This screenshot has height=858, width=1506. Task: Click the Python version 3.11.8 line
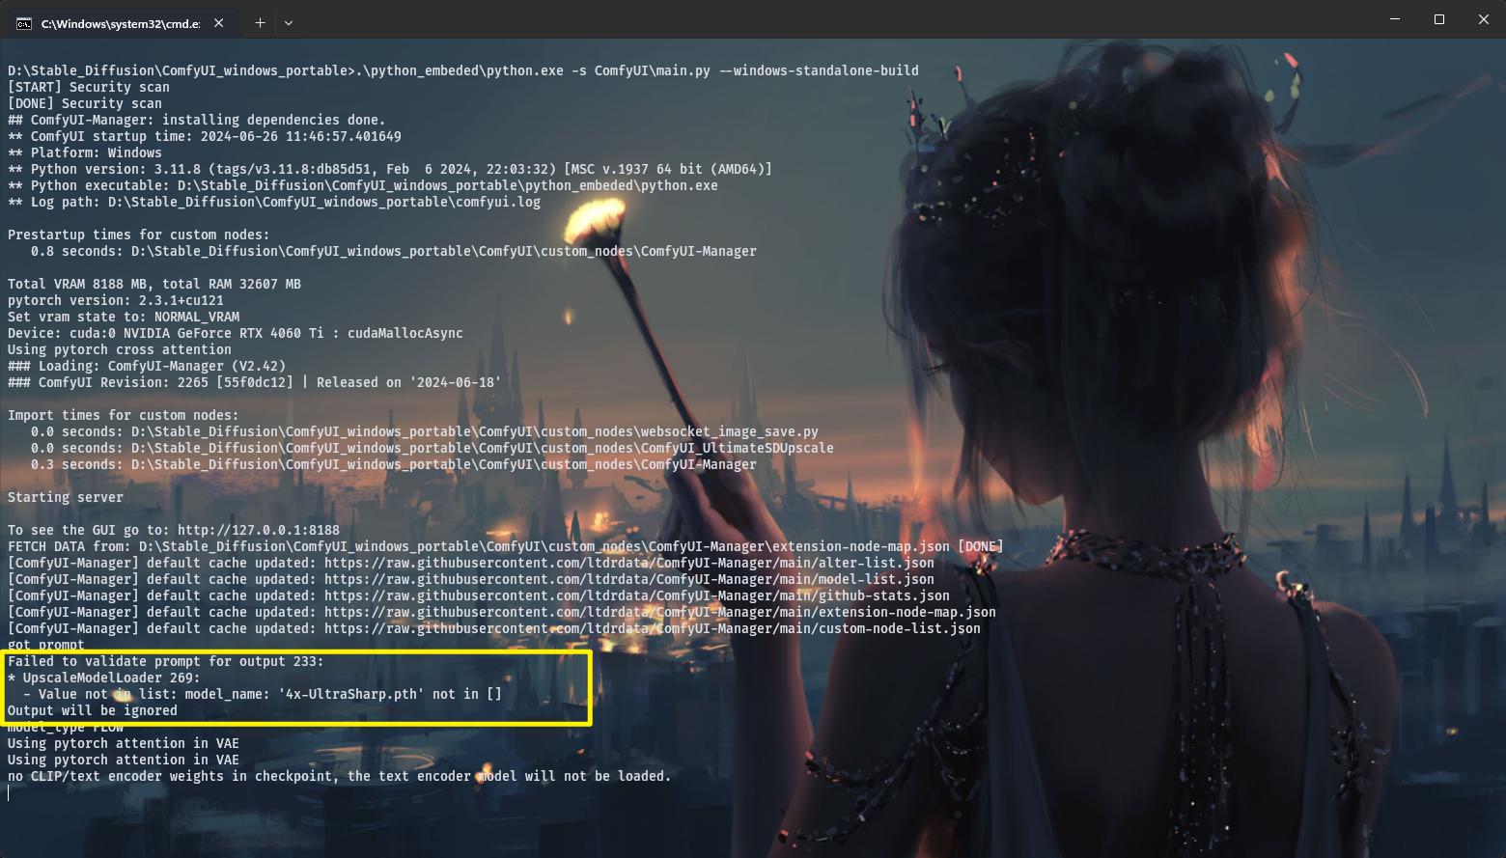point(390,169)
